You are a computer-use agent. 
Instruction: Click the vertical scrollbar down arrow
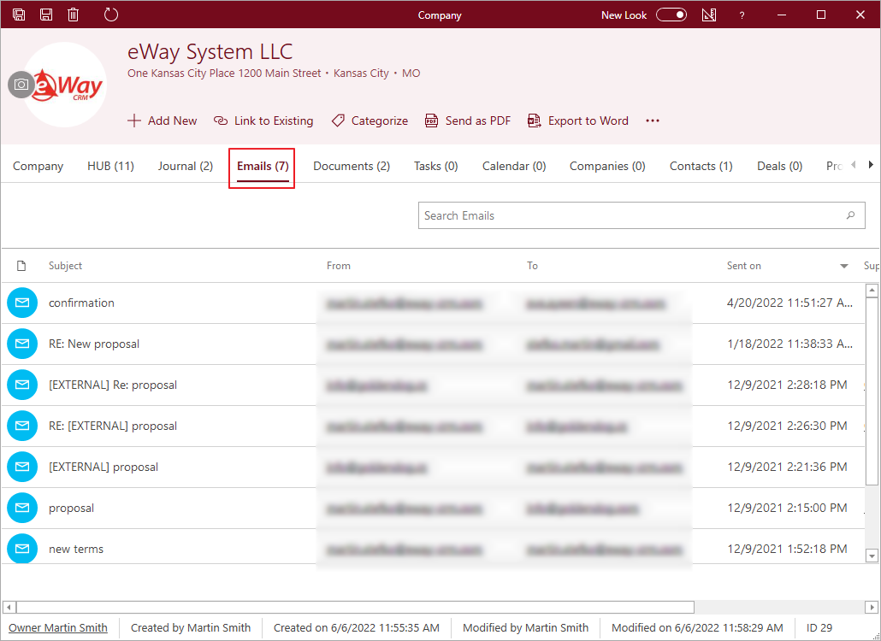(x=872, y=556)
